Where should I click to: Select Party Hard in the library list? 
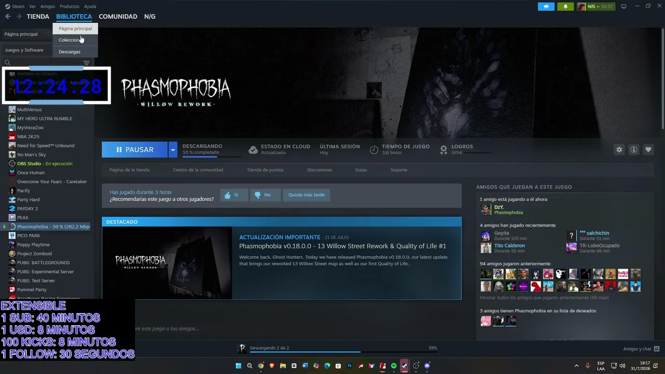[28, 199]
